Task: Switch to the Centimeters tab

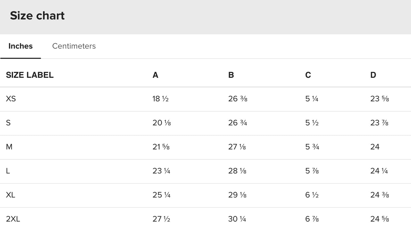Action: pos(74,46)
